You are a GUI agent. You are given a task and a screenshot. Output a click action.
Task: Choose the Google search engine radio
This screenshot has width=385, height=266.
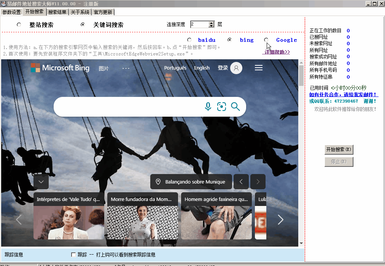click(x=266, y=40)
